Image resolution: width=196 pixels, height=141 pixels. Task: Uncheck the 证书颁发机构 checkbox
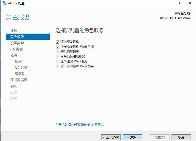[57, 42]
